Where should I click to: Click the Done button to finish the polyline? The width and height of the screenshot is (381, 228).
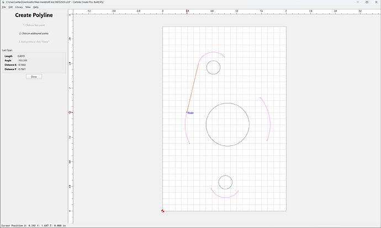point(34,77)
